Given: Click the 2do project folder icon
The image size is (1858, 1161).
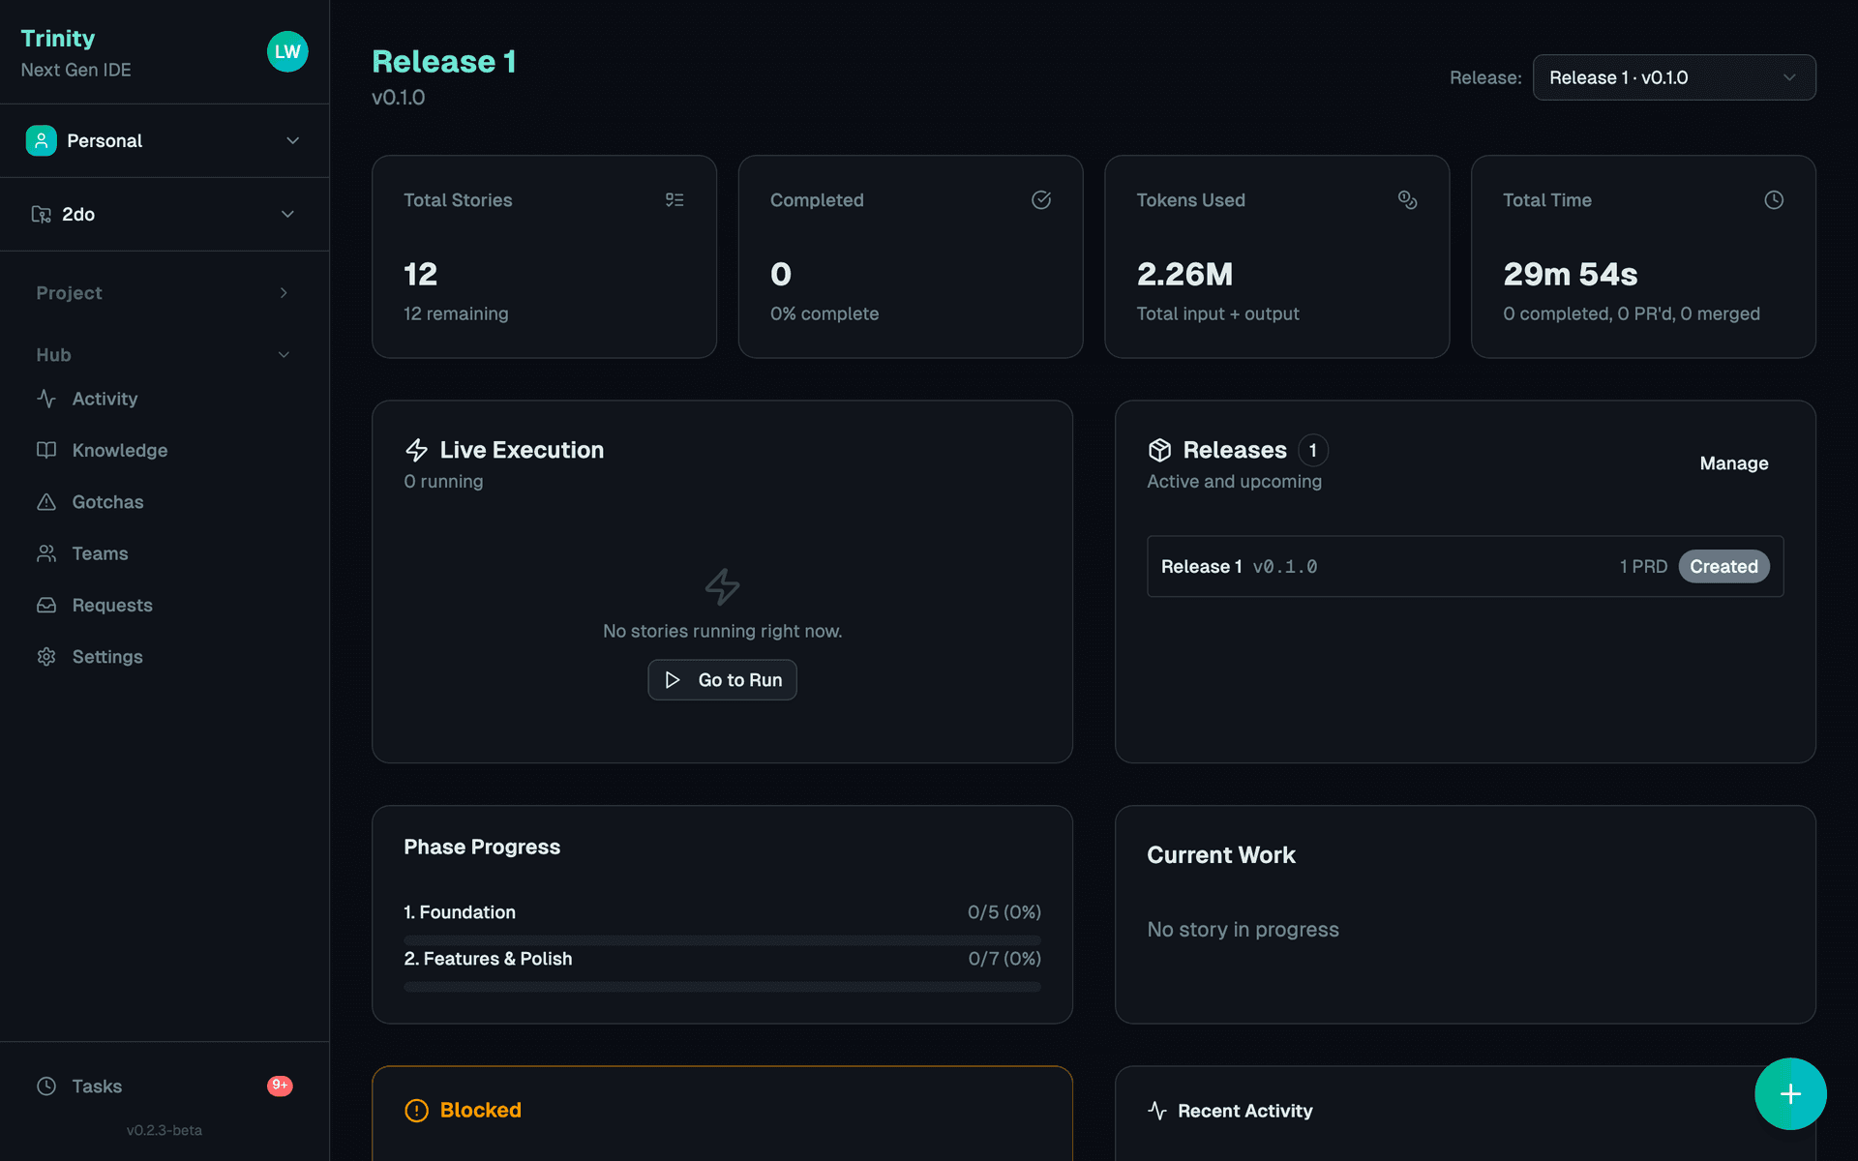Looking at the screenshot, I should pos(41,215).
